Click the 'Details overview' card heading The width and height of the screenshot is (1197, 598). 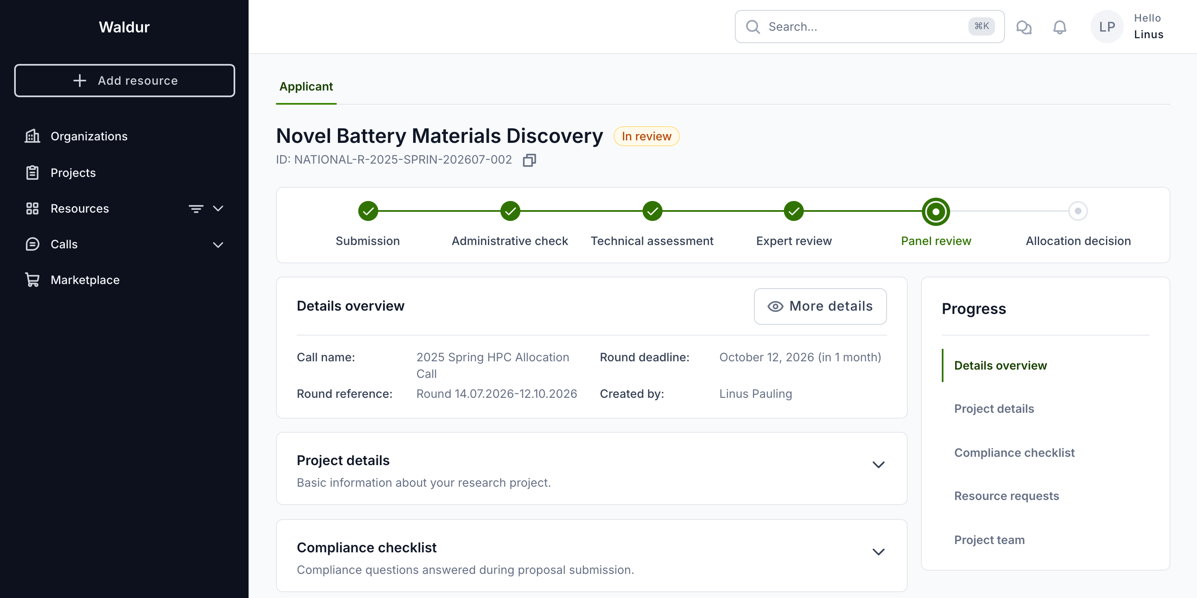tap(350, 306)
